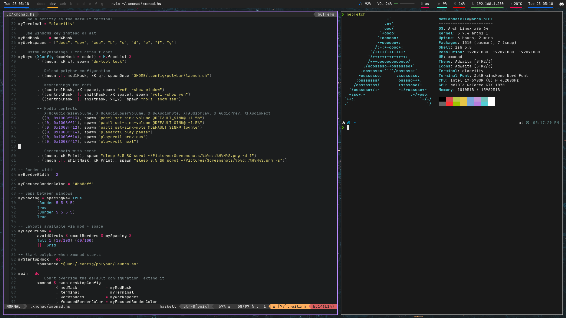
Task: Click the disk usage '/: 92%' module
Action: pyautogui.click(x=365, y=4)
